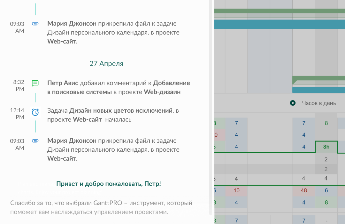Image resolution: width=345 pixels, height=224 pixels.
Task: Click the alarm clock icon at 12:14 PM
Action: [x=35, y=112]
